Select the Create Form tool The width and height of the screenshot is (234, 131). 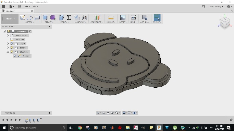(53, 17)
